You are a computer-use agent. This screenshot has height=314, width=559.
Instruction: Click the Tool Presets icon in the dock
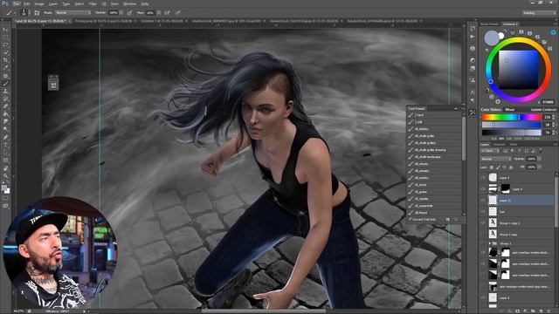(x=473, y=113)
